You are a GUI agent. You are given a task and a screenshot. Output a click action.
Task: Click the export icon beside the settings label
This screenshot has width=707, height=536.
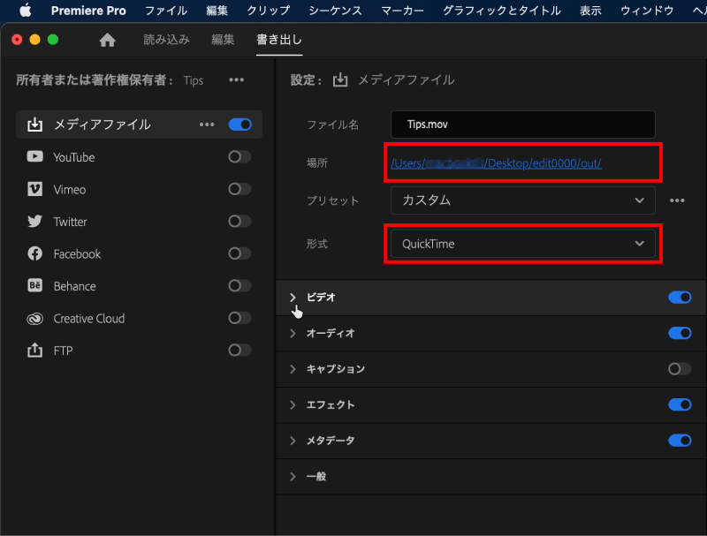[340, 80]
